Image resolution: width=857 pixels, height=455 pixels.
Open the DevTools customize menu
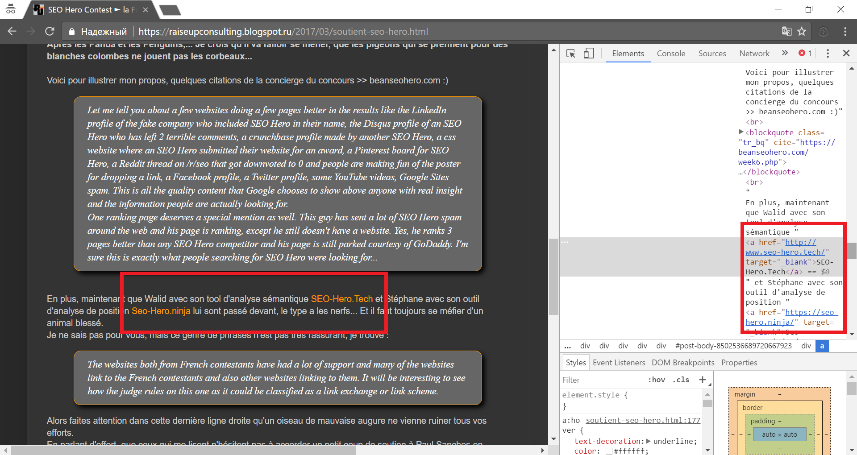828,54
